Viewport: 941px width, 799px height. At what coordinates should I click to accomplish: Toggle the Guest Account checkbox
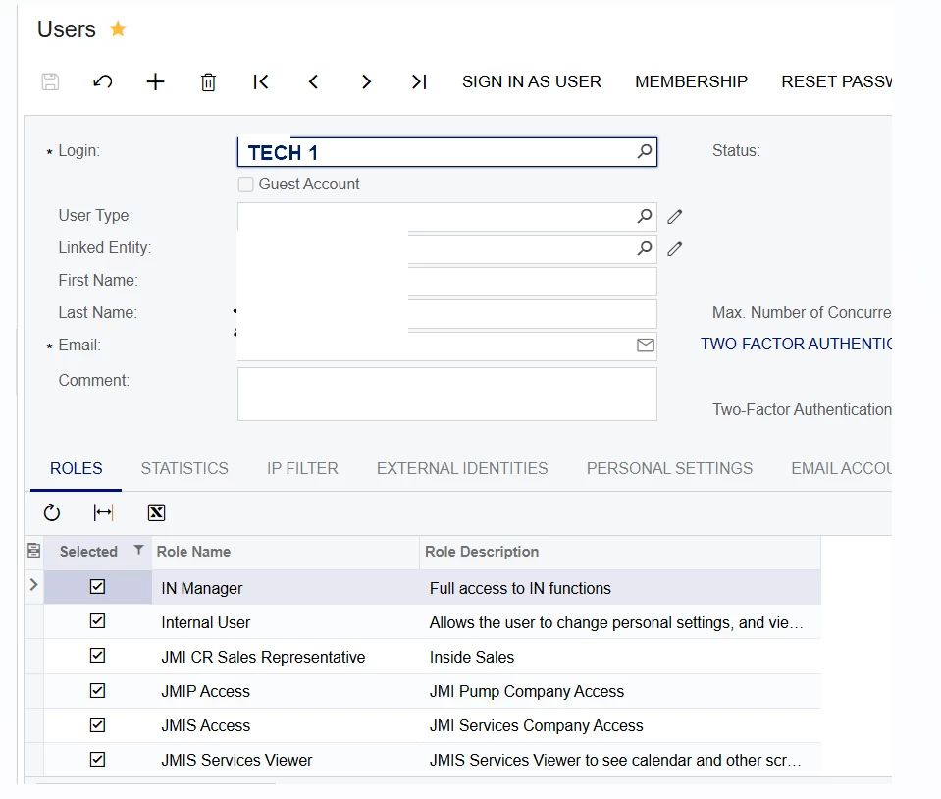coord(245,185)
